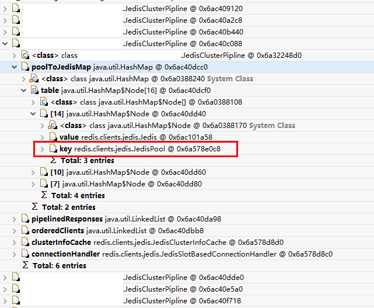Viewport: 374px width, 308px height.
Task: Click the object icon at 0x6ac40dde0
Action: pos(16,277)
